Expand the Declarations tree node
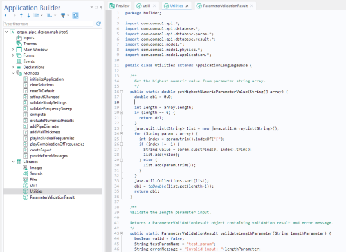 pos(13,67)
